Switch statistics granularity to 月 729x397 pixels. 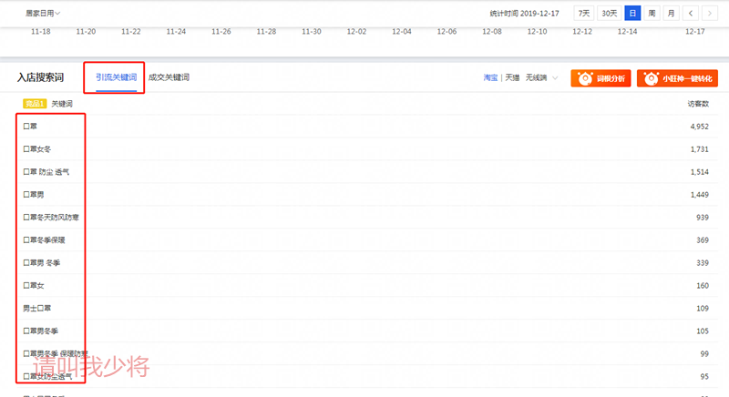click(671, 13)
